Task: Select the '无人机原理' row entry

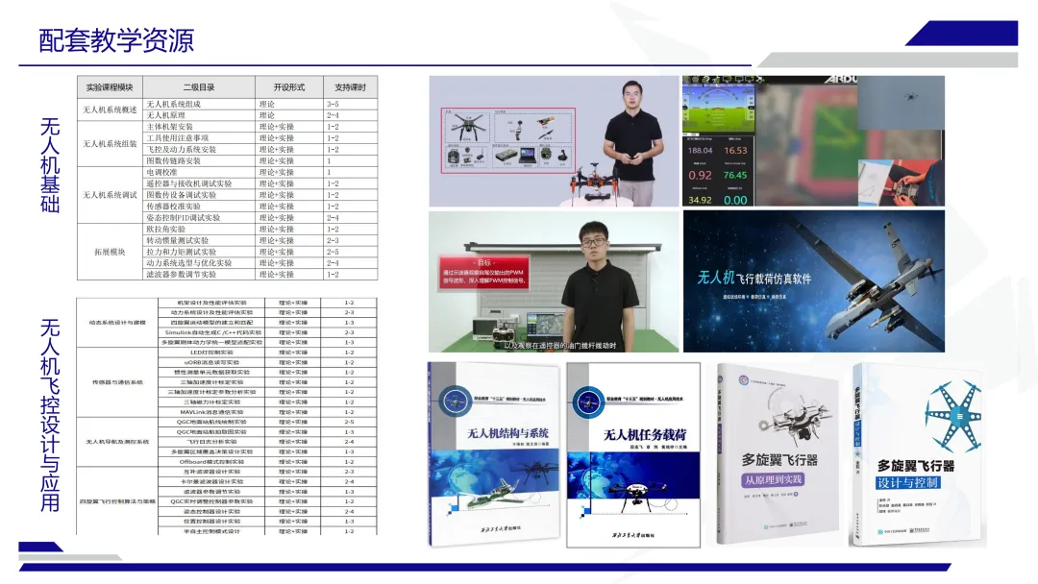Action: point(165,115)
